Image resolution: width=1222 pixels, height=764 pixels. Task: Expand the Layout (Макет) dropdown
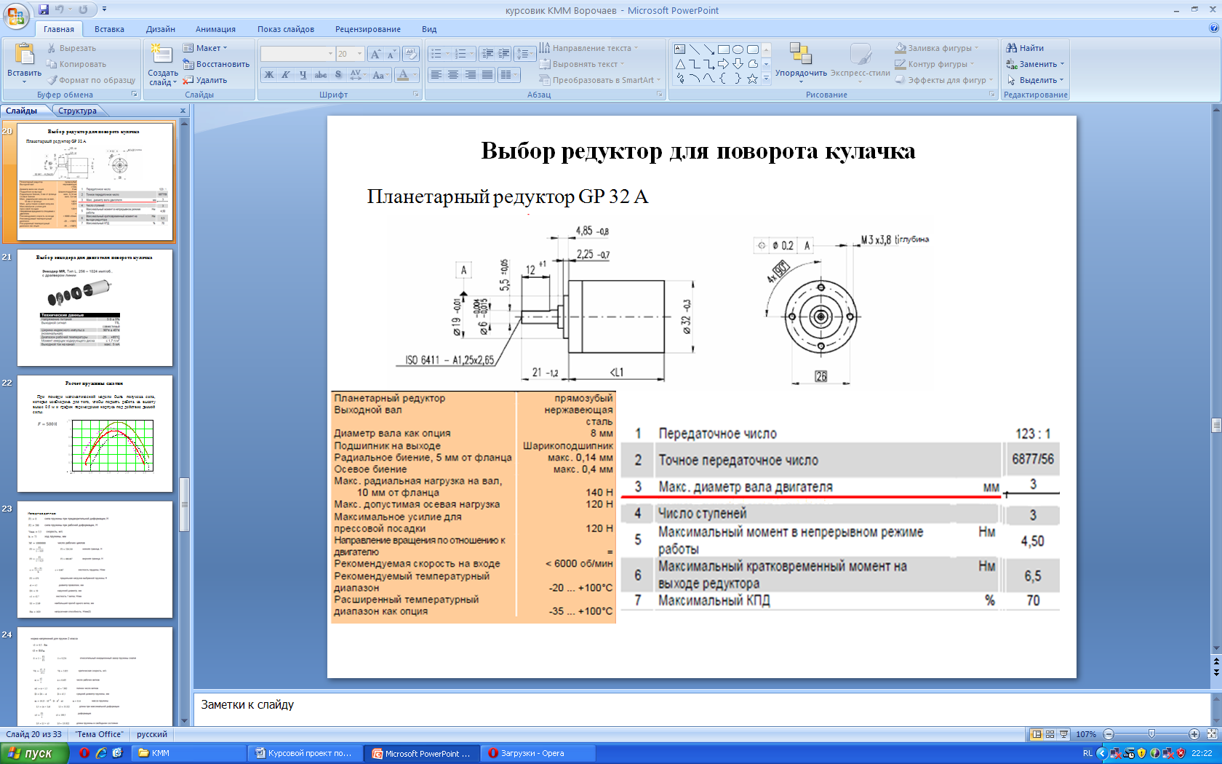click(205, 48)
